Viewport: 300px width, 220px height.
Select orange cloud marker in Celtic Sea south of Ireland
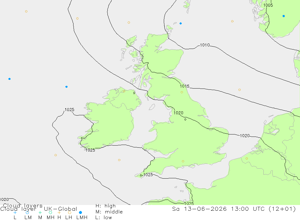[119, 160]
